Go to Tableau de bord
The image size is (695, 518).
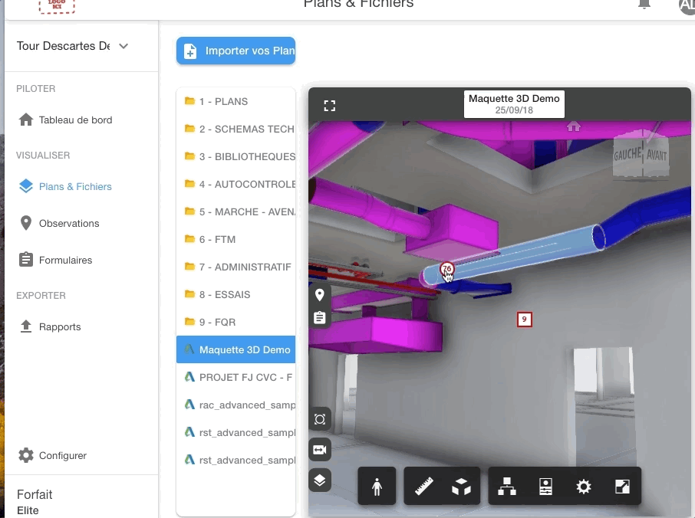75,120
